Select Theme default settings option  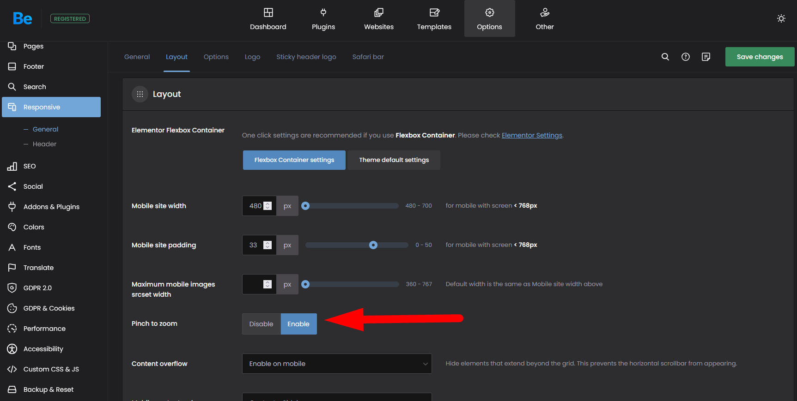pos(394,160)
